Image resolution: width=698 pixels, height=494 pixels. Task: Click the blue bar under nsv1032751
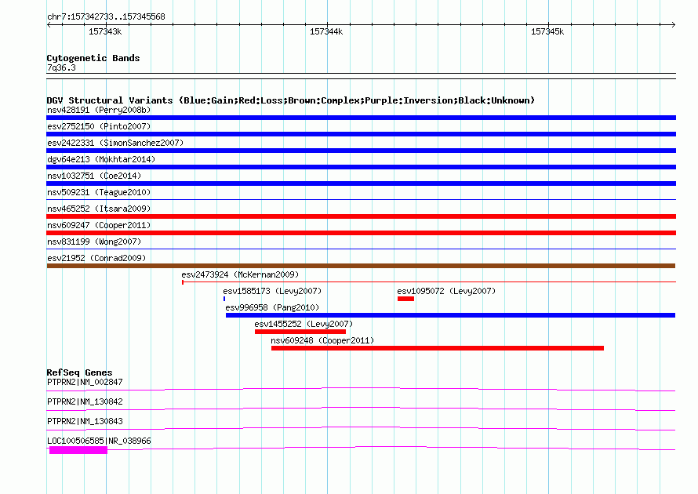point(361,183)
